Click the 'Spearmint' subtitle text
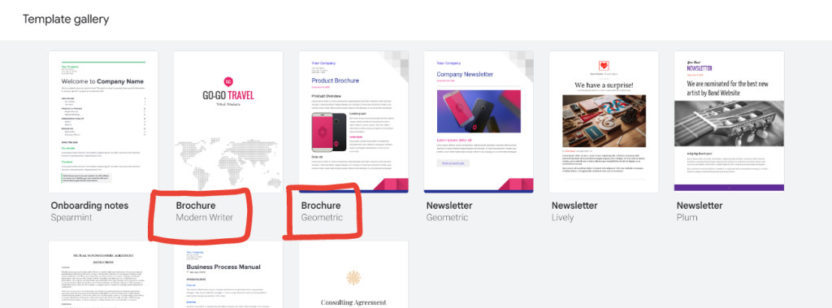The width and height of the screenshot is (832, 308). coord(72,218)
